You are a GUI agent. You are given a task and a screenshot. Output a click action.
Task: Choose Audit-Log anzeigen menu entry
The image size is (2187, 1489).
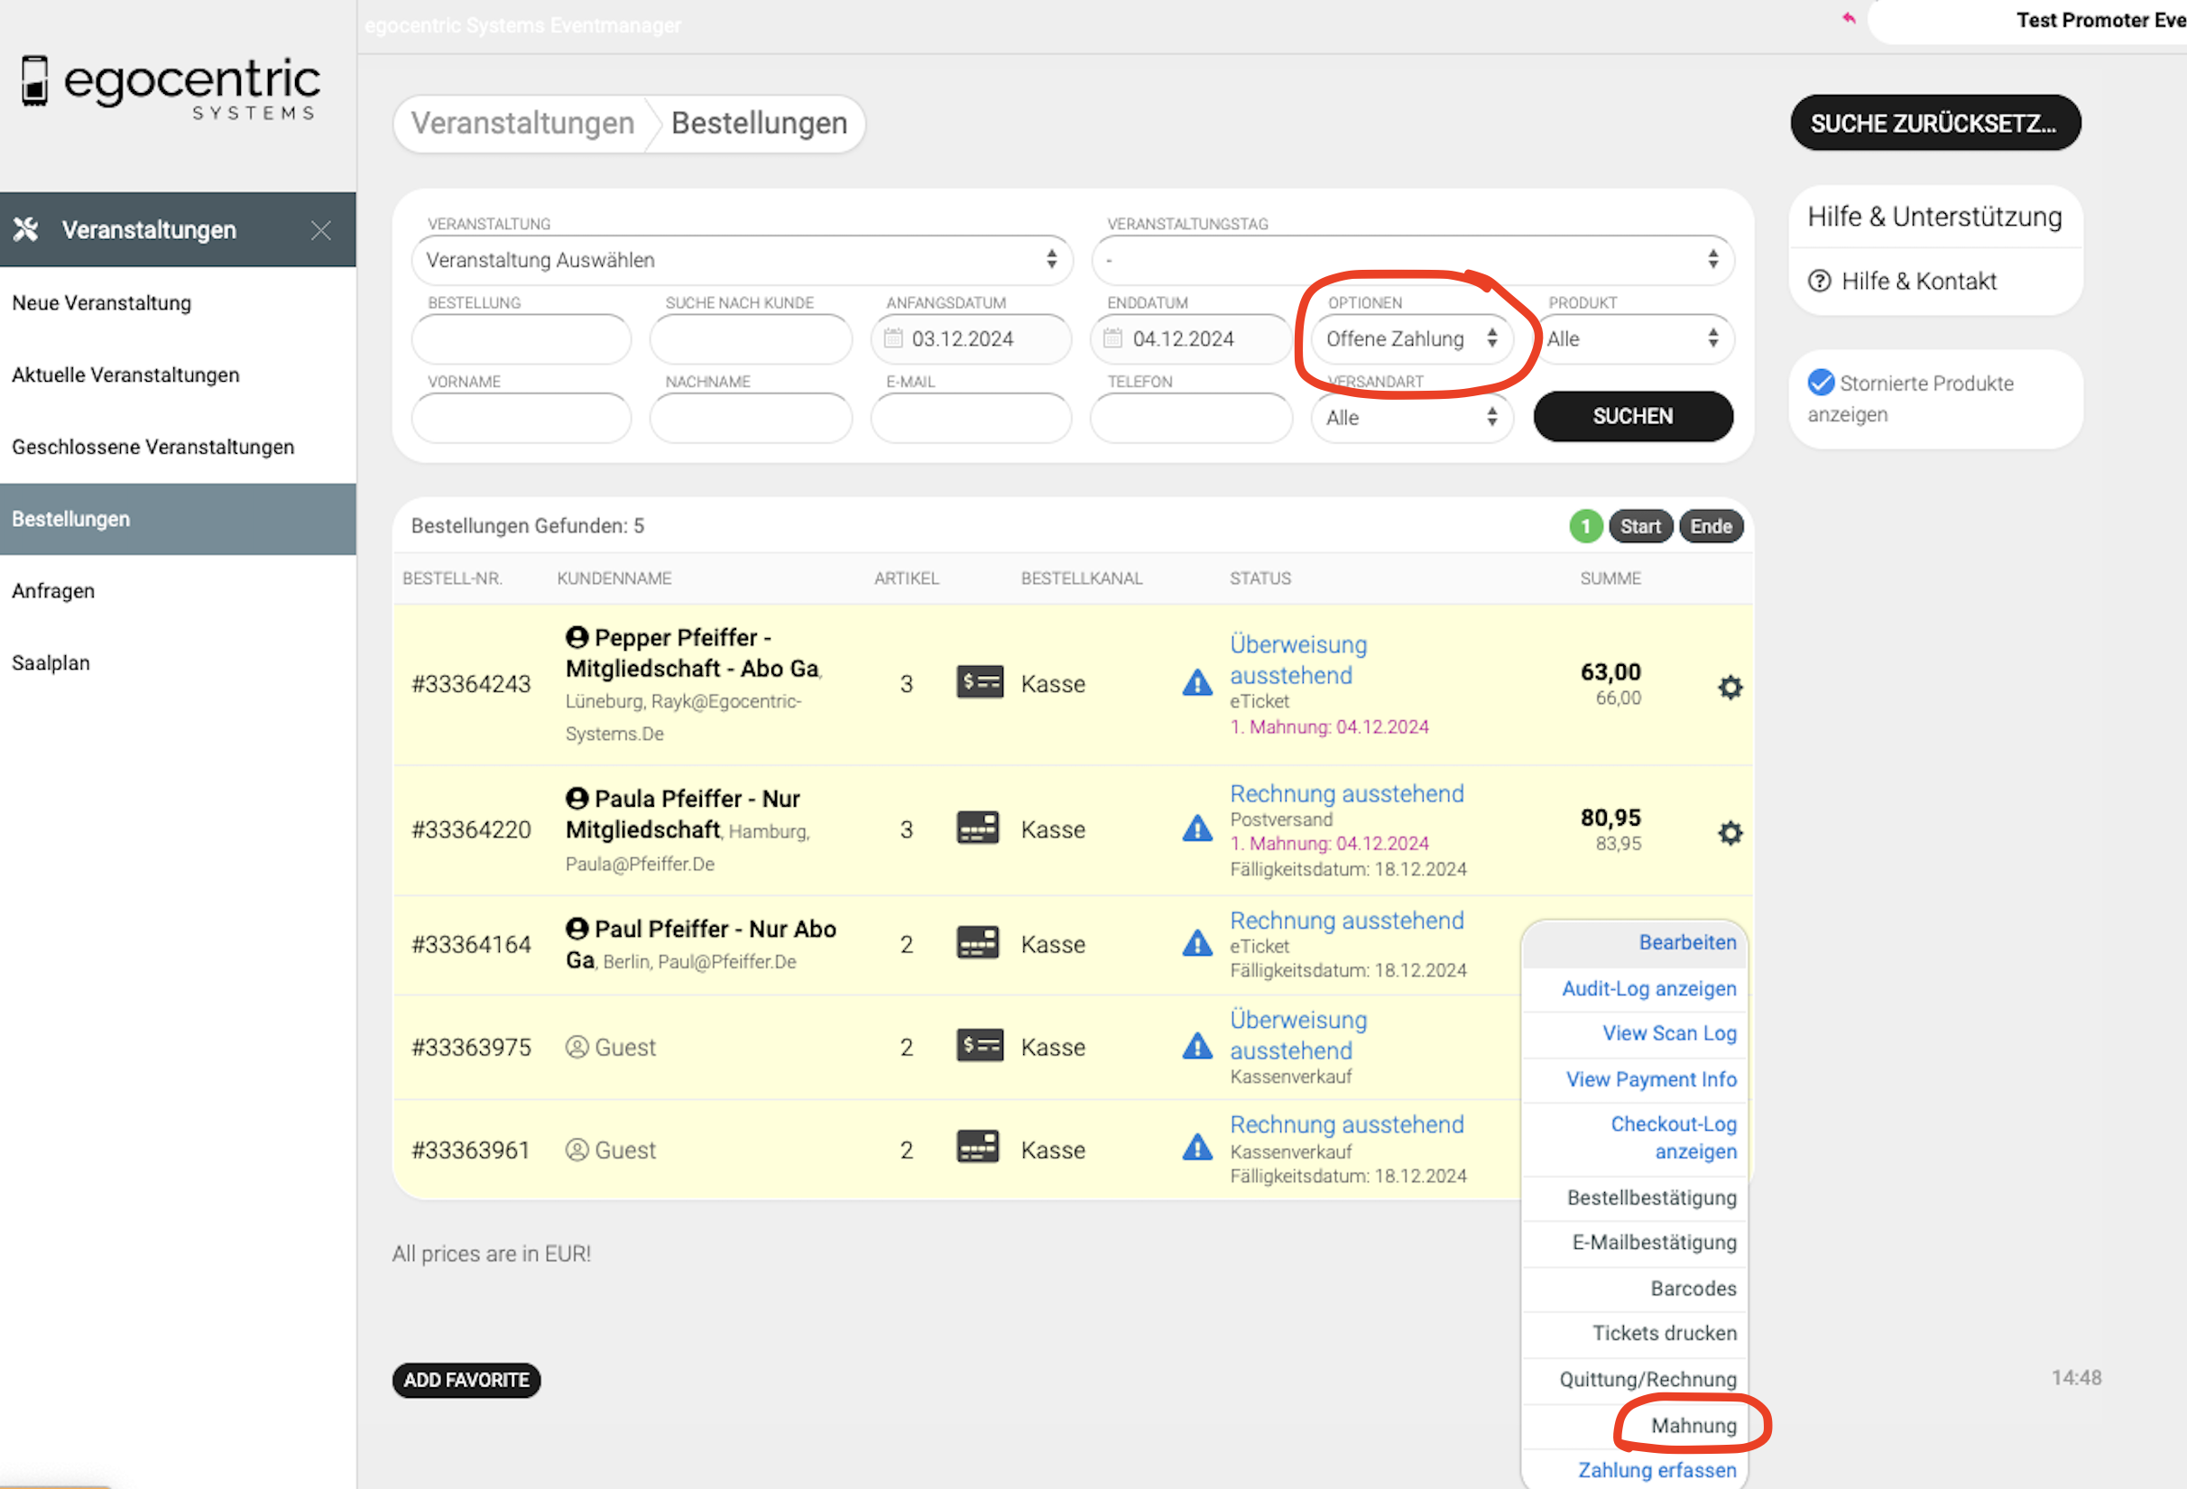click(x=1647, y=988)
